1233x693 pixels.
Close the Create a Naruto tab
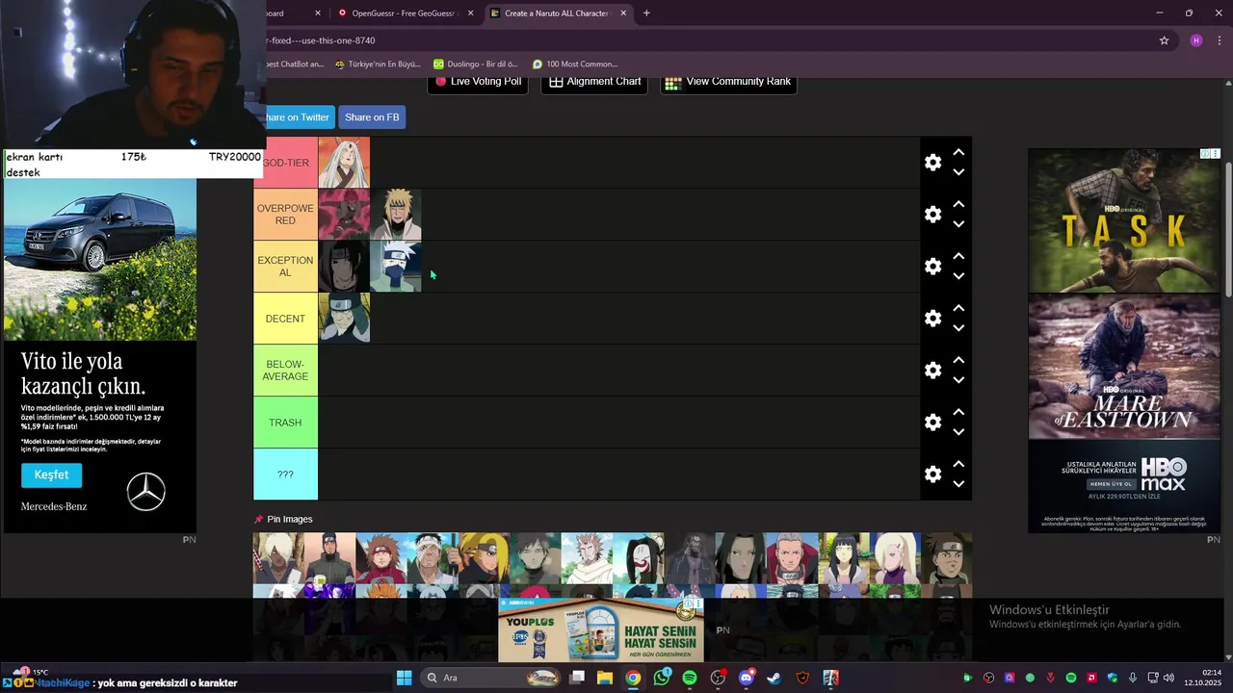point(624,13)
